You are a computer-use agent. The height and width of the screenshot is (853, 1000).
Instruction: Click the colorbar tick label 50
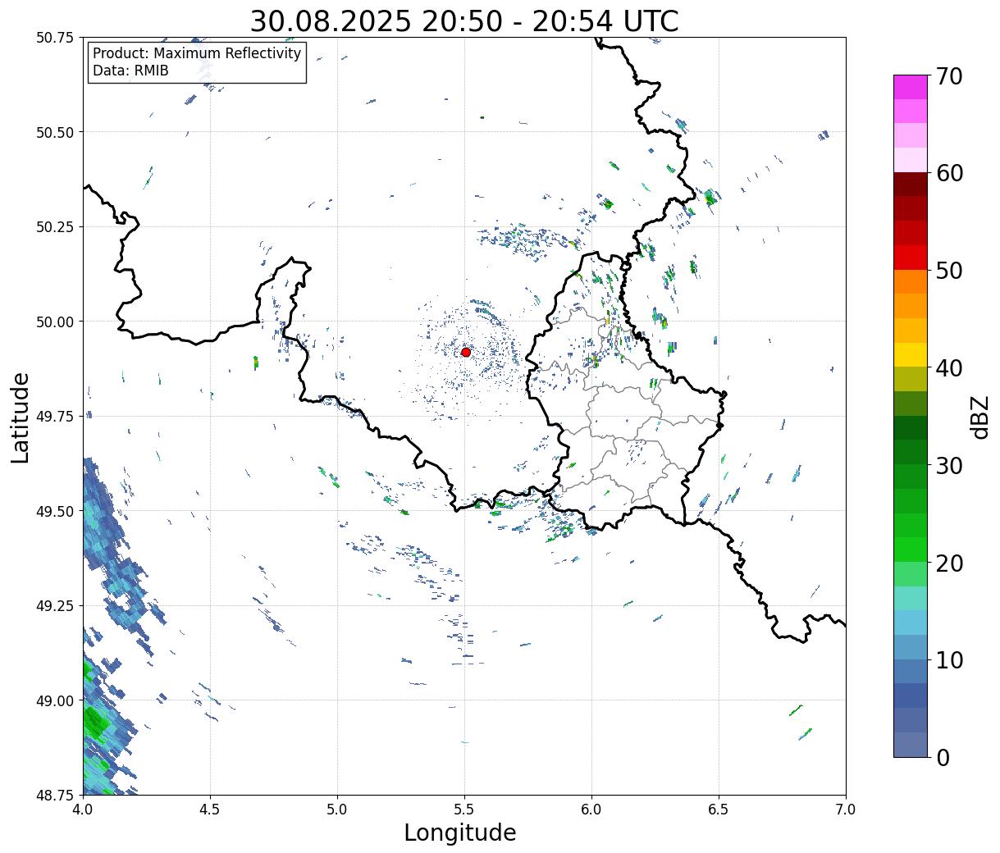tap(949, 271)
